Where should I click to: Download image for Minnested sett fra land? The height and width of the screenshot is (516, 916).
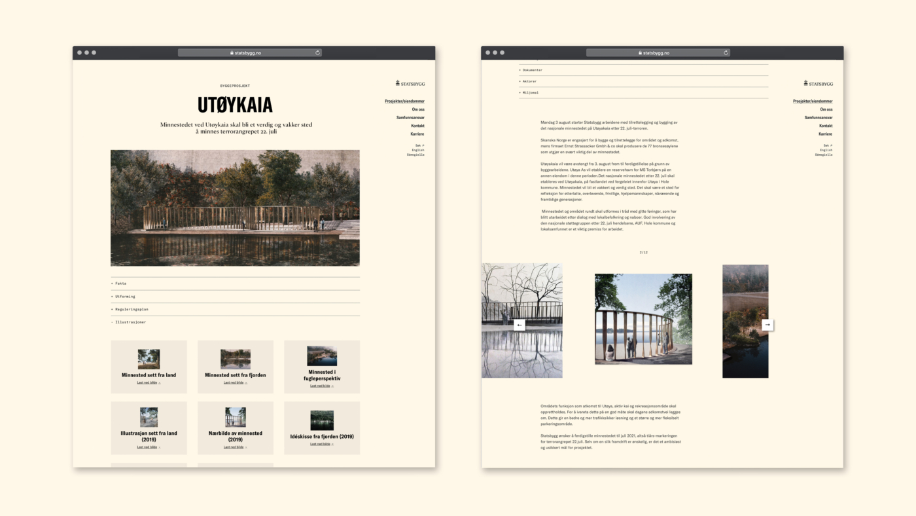[149, 382]
